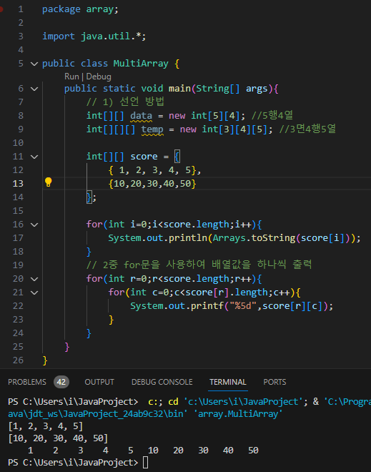371x472 pixels.
Task: Switch to the DEBUG CONSOLE tab
Action: pos(162,382)
